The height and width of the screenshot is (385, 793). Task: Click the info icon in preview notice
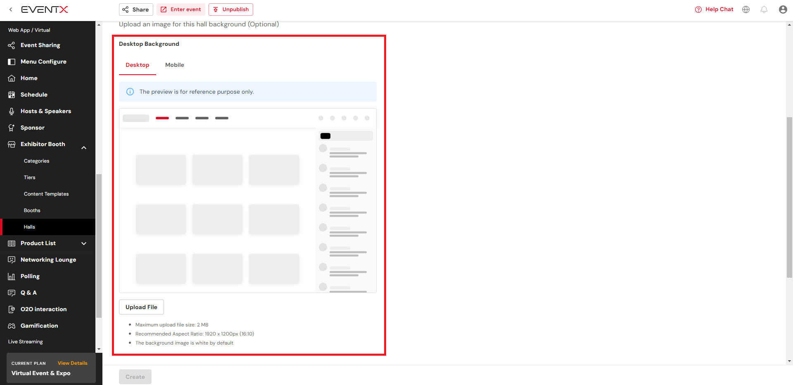tap(130, 92)
